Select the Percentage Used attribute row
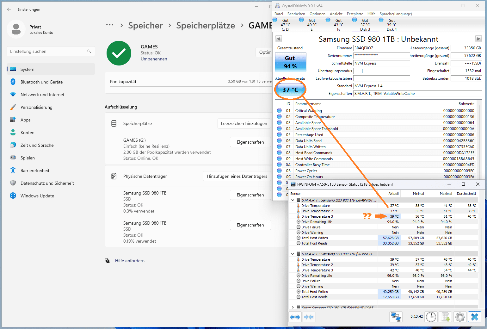487x329 pixels. pos(376,135)
